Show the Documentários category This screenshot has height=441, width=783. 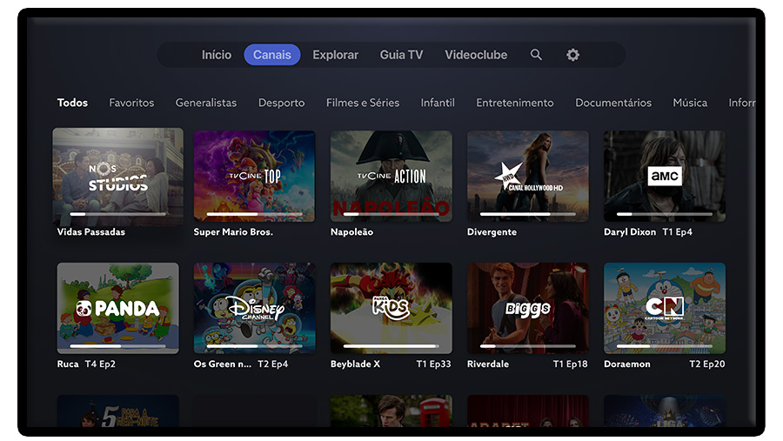(613, 103)
